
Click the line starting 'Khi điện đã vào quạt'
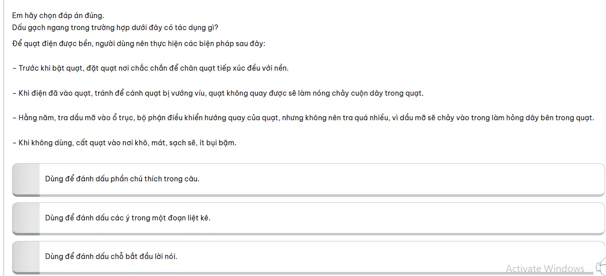click(x=218, y=93)
